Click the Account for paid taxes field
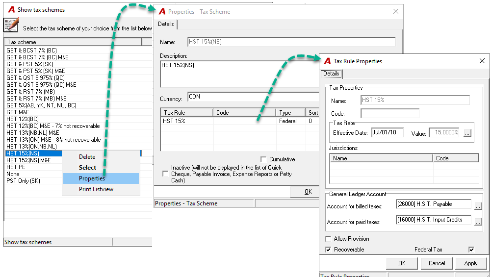 pyautogui.click(x=434, y=220)
